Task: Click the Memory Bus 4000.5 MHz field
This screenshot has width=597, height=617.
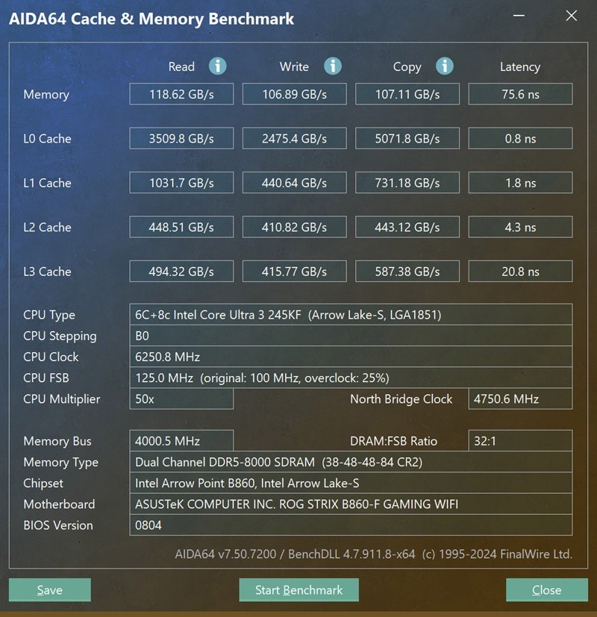Action: [x=181, y=440]
